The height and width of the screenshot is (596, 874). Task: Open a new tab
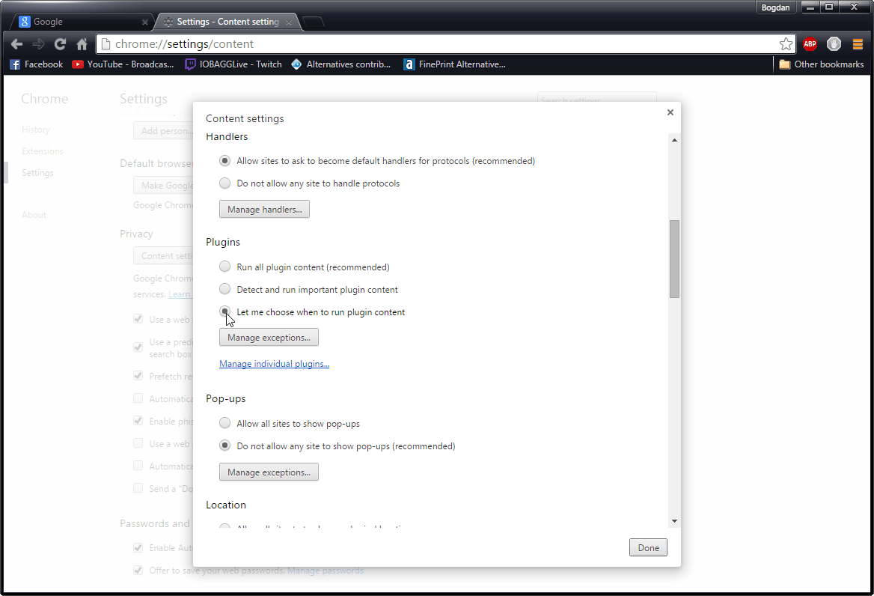314,22
